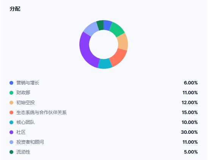The image size is (208, 160).
Task: Select the dark green 流动性 donut slice
Action: (x=100, y=25)
